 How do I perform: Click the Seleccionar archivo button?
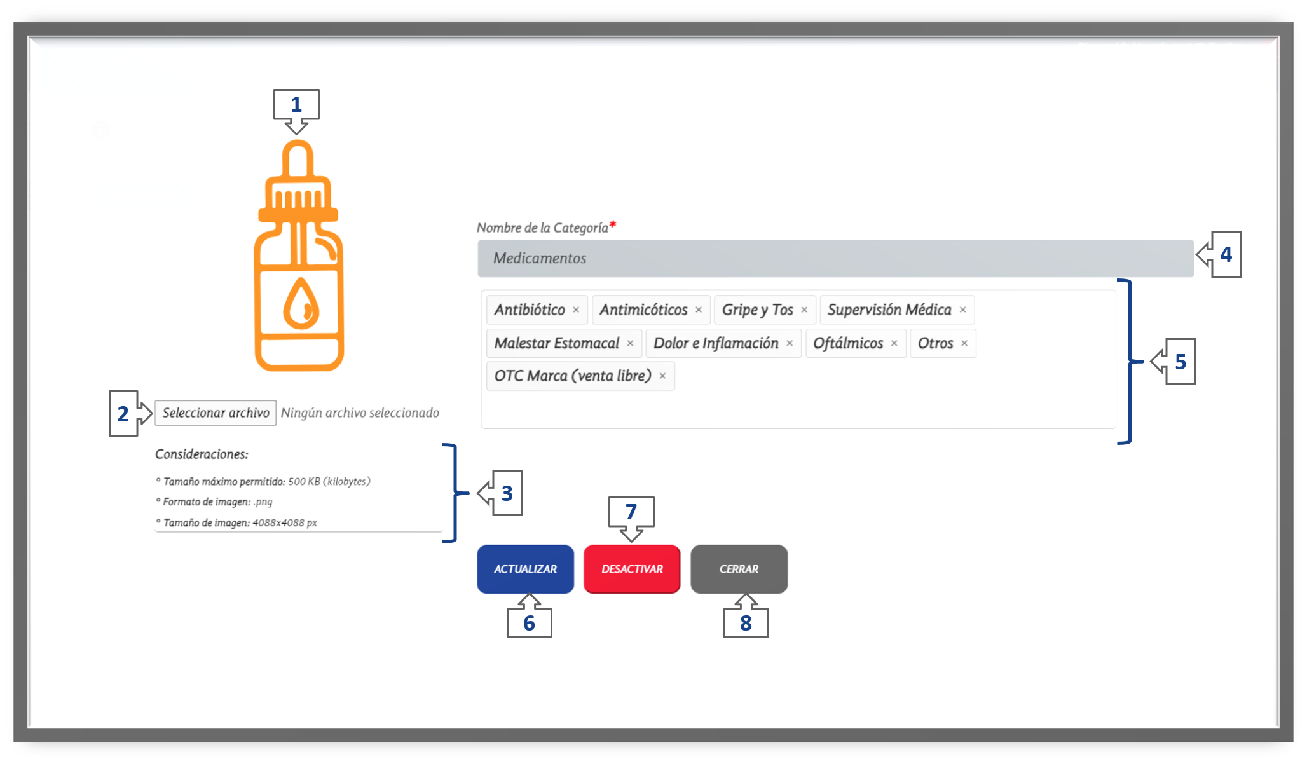point(216,413)
